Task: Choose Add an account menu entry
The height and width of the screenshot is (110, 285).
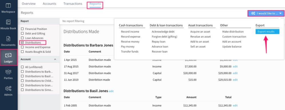Action: [x=232, y=42]
